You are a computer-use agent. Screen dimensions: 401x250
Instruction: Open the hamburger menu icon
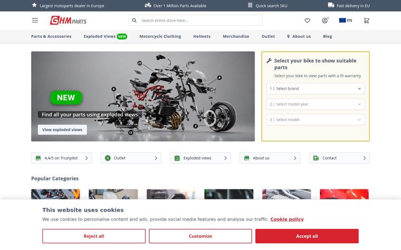coord(35,21)
